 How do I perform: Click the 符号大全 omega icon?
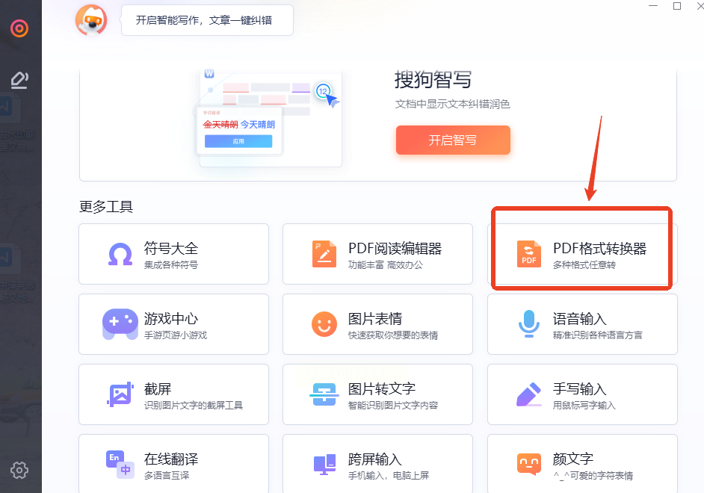click(120, 255)
